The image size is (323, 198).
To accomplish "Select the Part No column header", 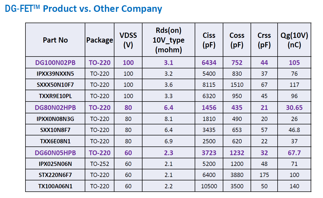I will coord(55,40).
